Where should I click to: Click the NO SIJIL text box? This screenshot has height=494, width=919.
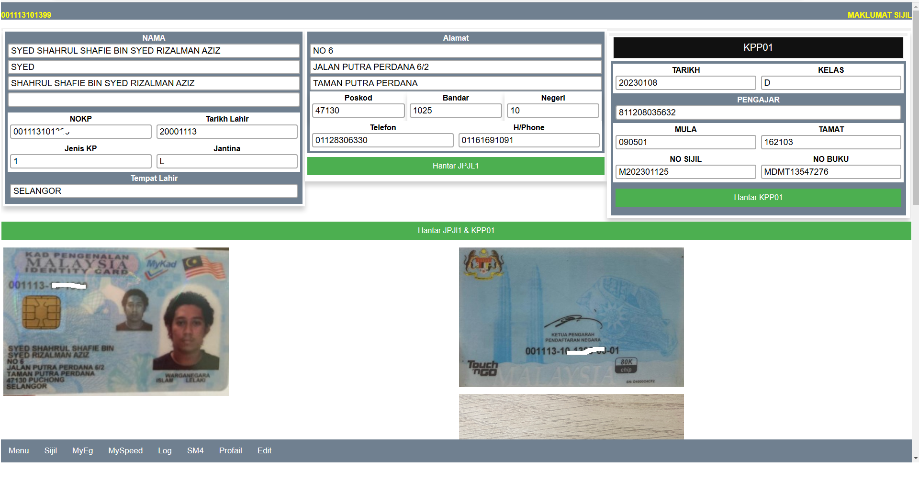coord(685,172)
